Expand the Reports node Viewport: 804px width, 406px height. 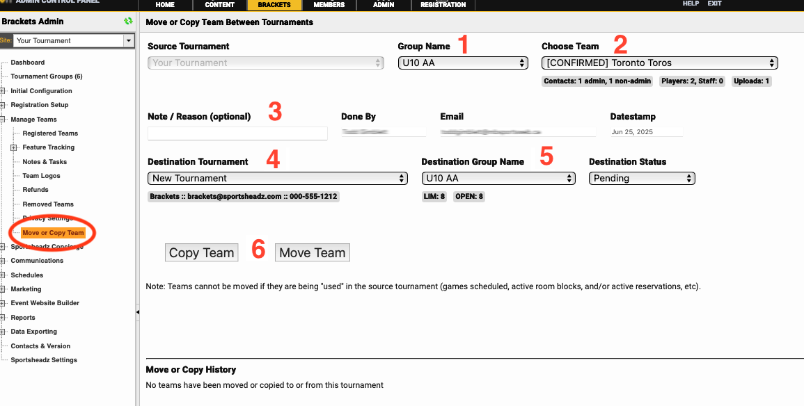tap(3, 318)
